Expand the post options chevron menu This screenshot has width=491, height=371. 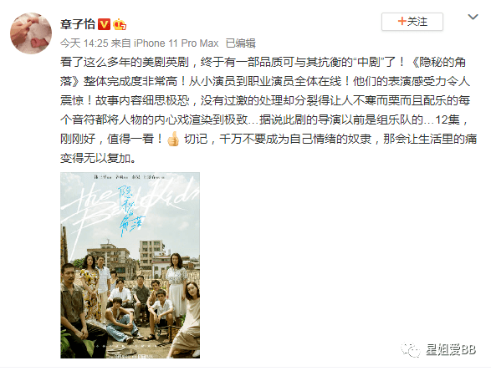tap(473, 17)
